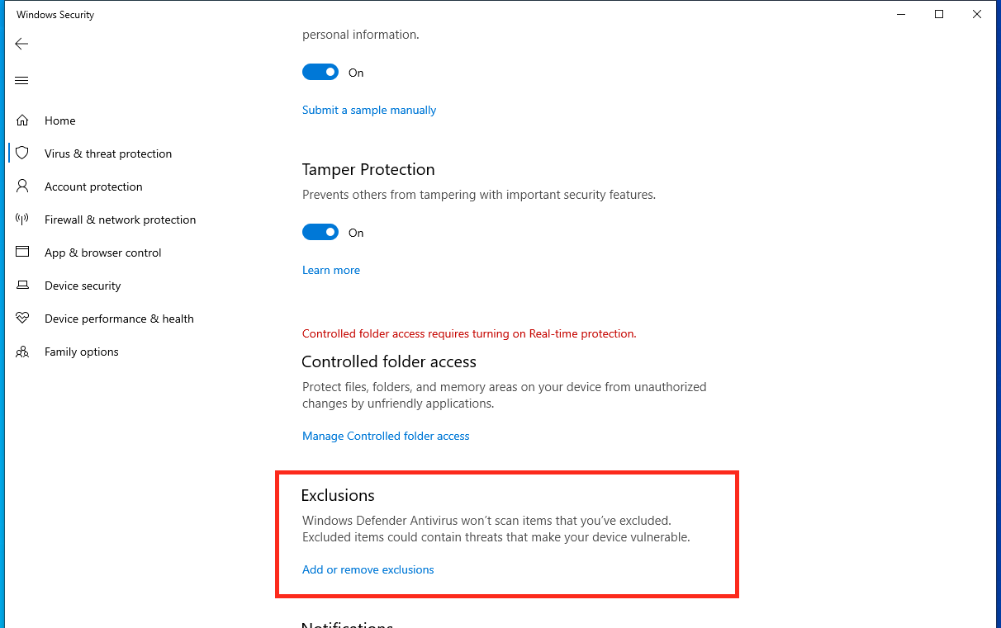This screenshot has width=1001, height=628.
Task: Go back using the back arrow
Action: pos(21,44)
